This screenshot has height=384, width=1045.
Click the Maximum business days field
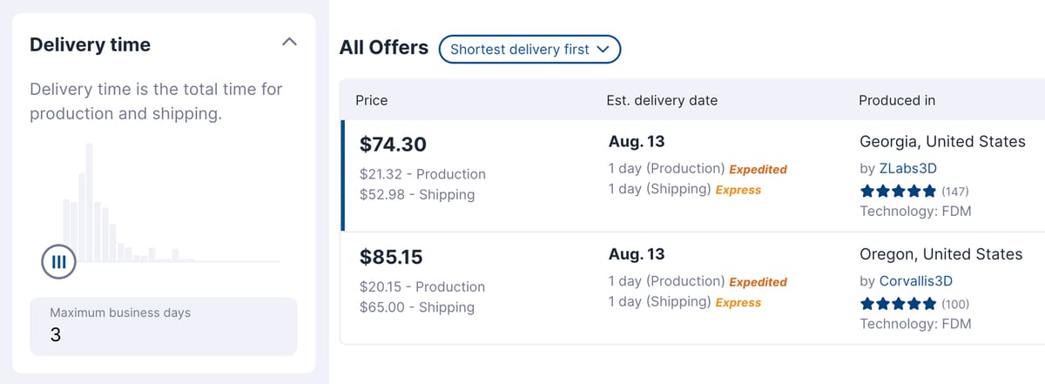point(164,327)
